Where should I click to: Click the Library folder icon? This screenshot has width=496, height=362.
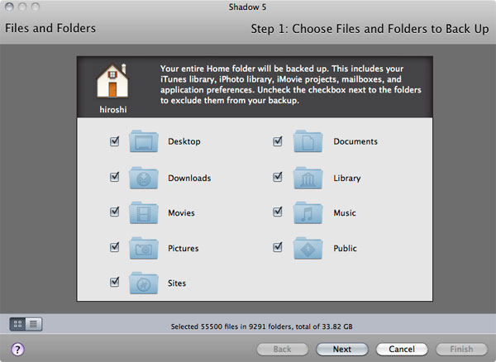pos(308,178)
